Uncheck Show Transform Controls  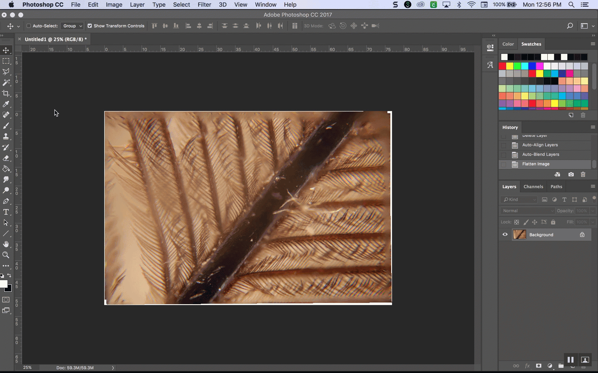(x=90, y=26)
